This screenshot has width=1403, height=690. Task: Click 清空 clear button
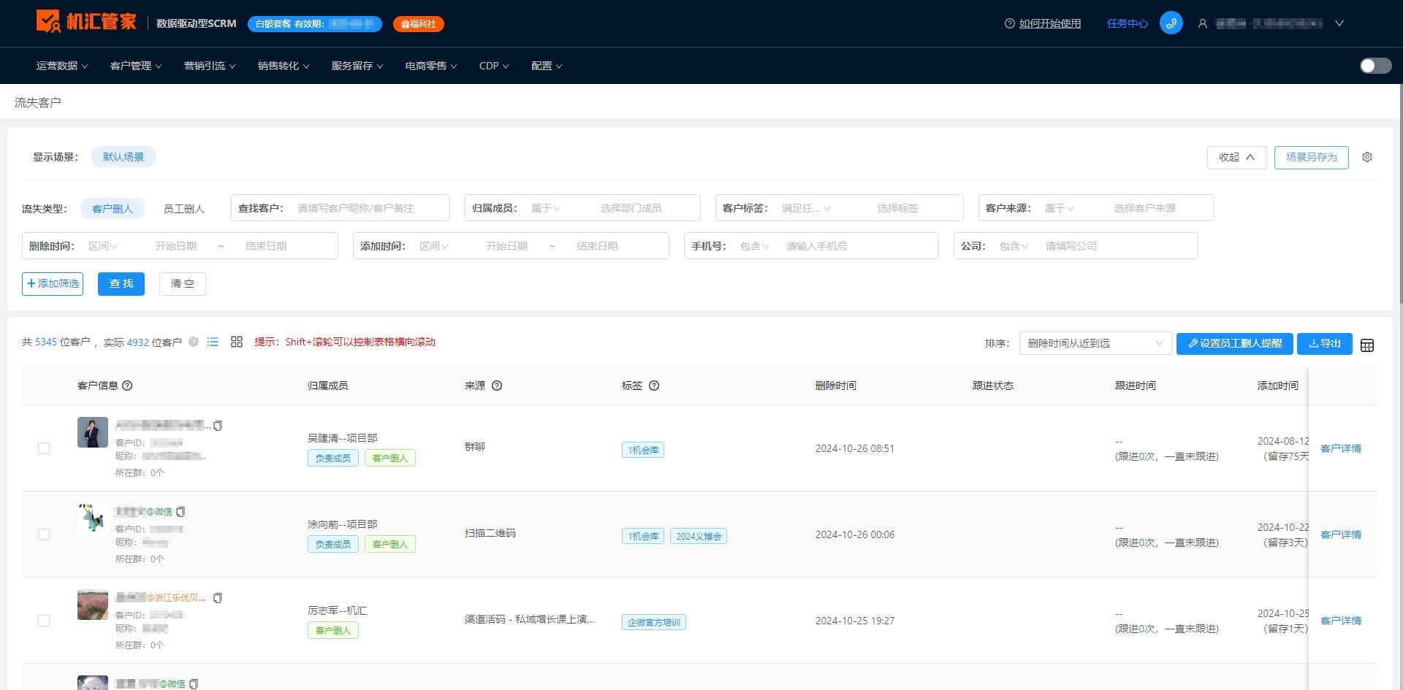point(183,283)
